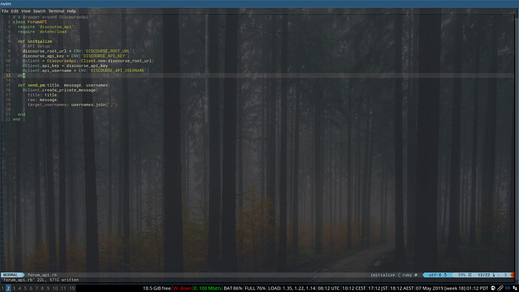Click the @client.api_username line

[x=86, y=71]
